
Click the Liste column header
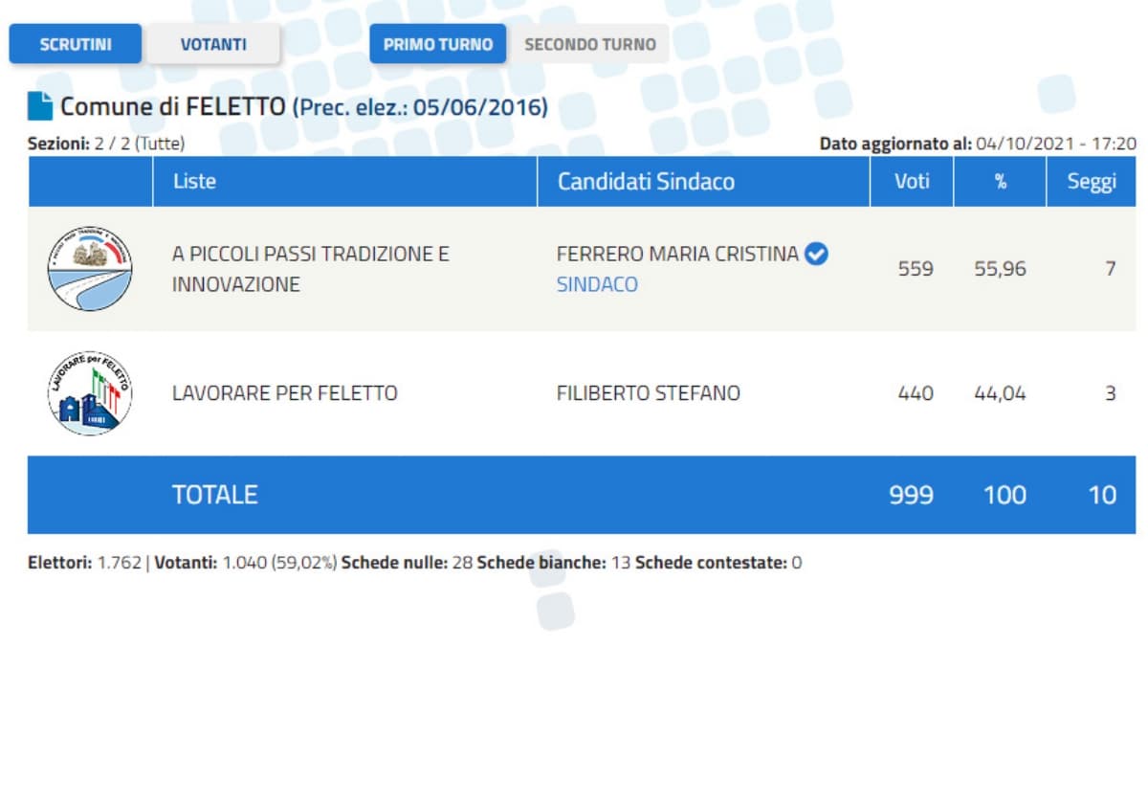click(195, 182)
